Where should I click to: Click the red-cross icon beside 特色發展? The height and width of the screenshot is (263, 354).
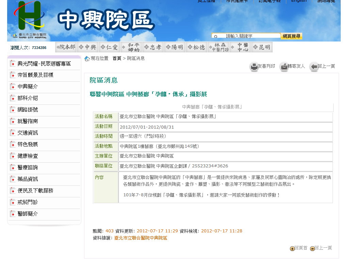click(13, 145)
